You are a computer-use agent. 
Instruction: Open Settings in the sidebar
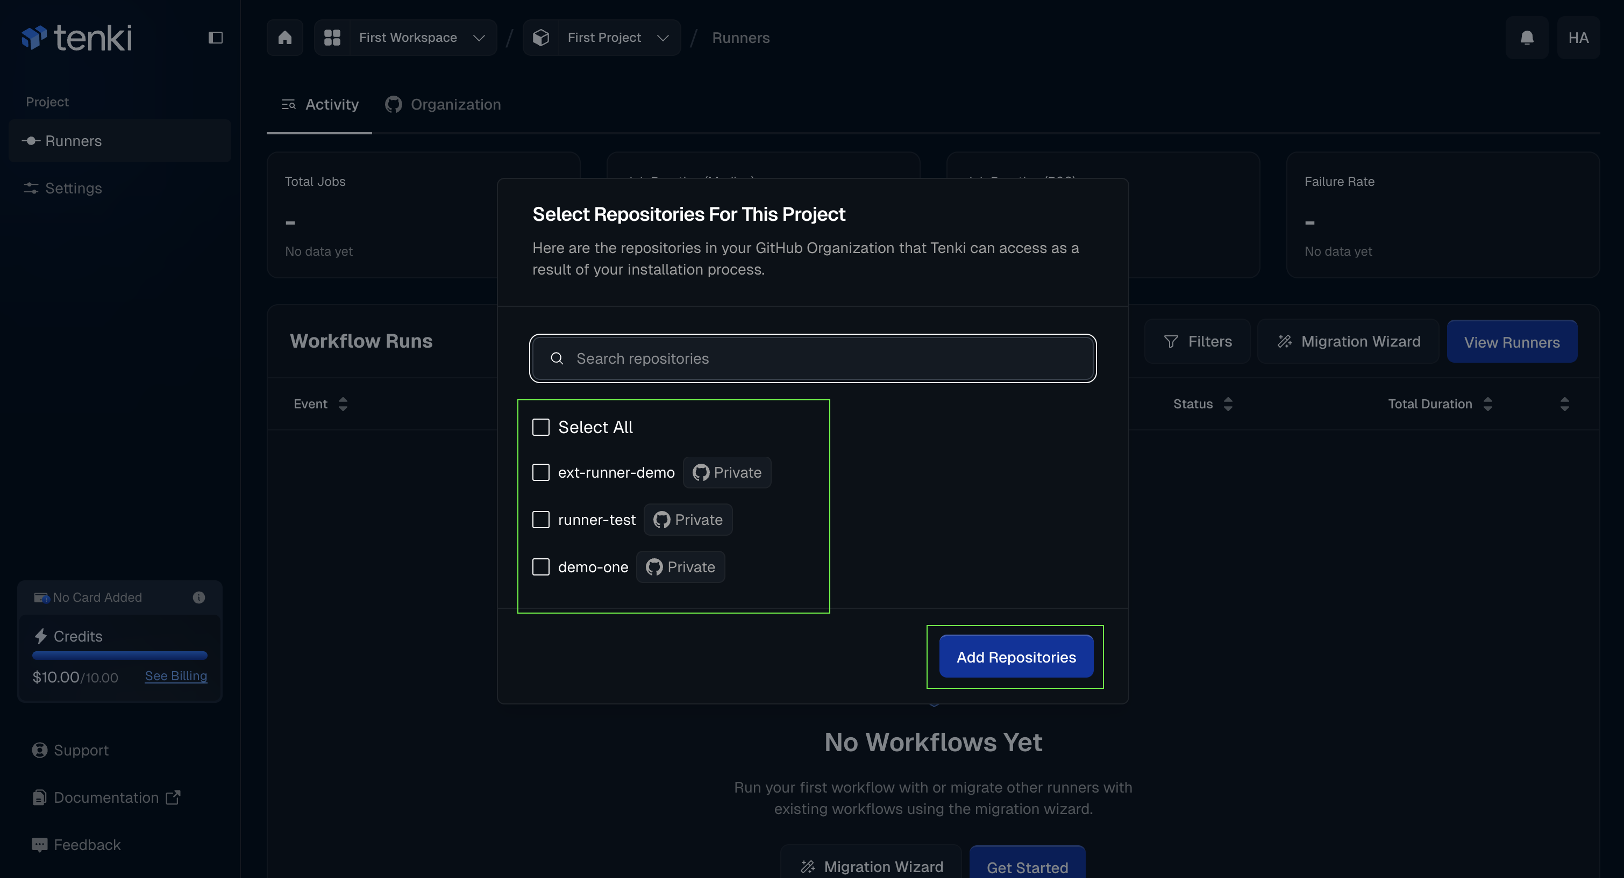click(120, 188)
